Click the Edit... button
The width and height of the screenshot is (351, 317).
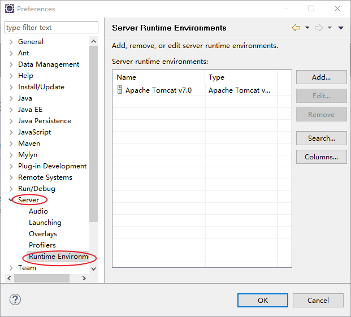pos(322,95)
